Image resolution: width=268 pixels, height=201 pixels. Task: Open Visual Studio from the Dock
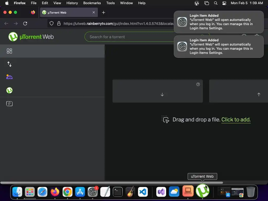(x=161, y=192)
